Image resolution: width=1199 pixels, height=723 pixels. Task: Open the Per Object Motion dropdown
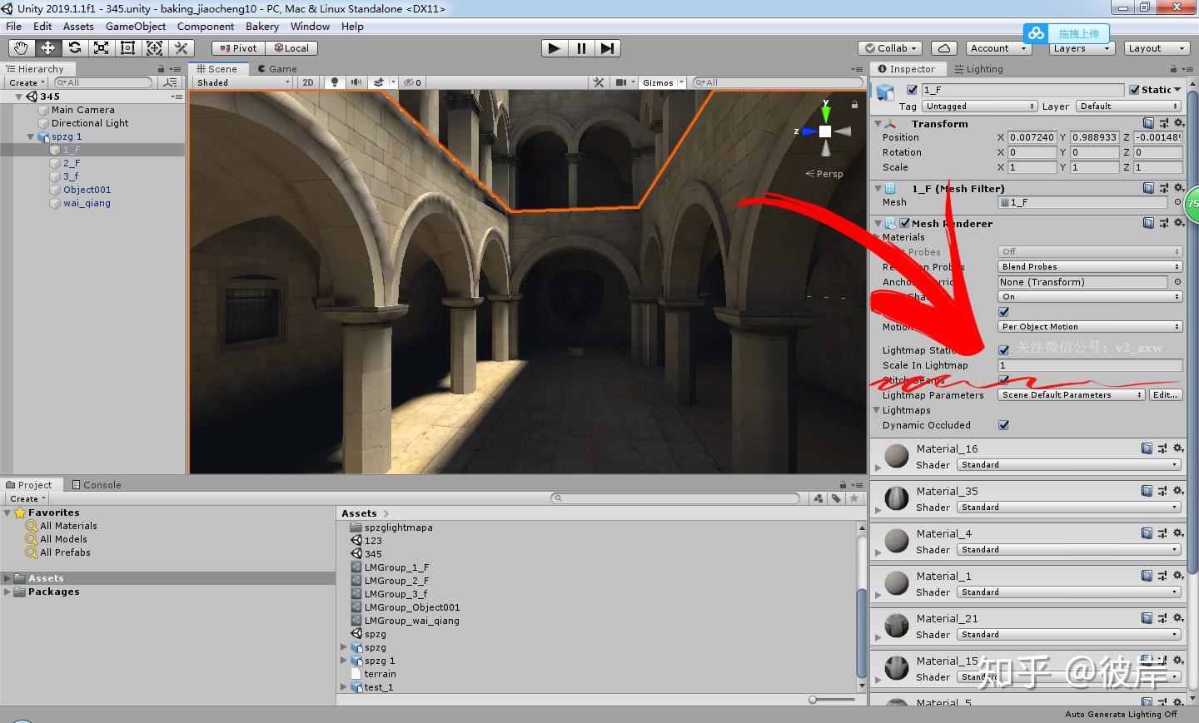(x=1090, y=327)
